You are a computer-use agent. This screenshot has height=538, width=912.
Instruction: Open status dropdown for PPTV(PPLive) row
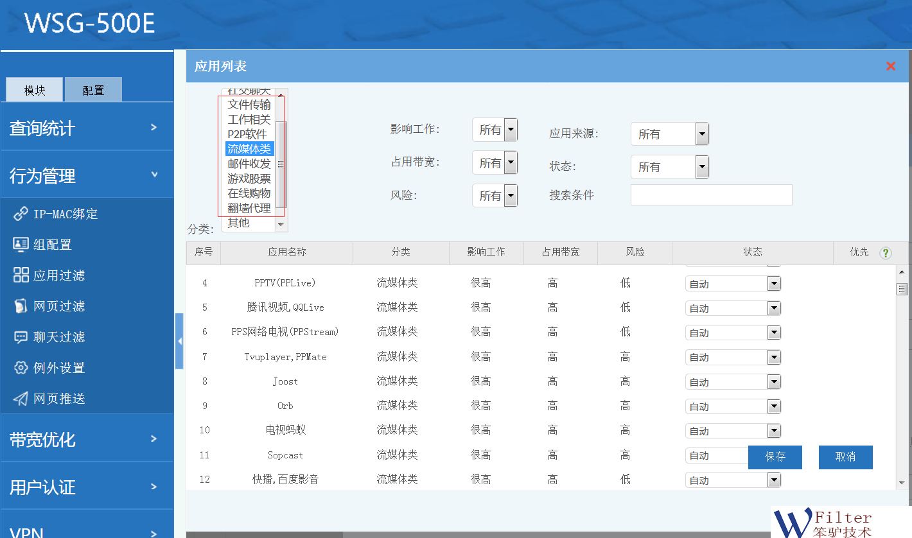tap(733, 284)
